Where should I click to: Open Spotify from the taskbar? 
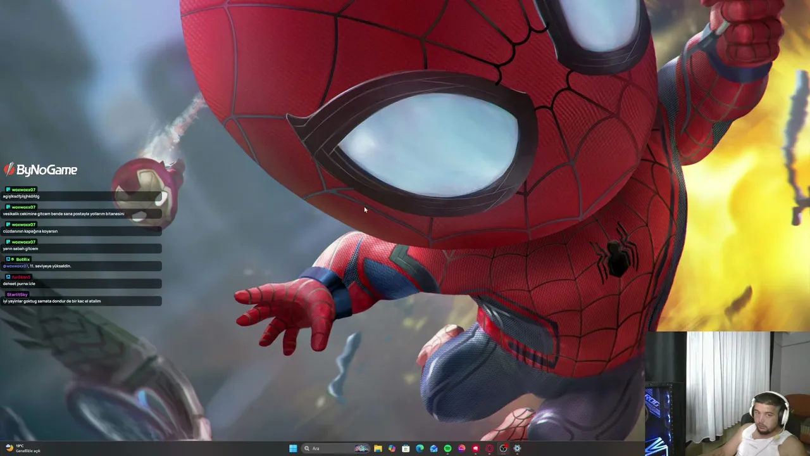point(447,448)
